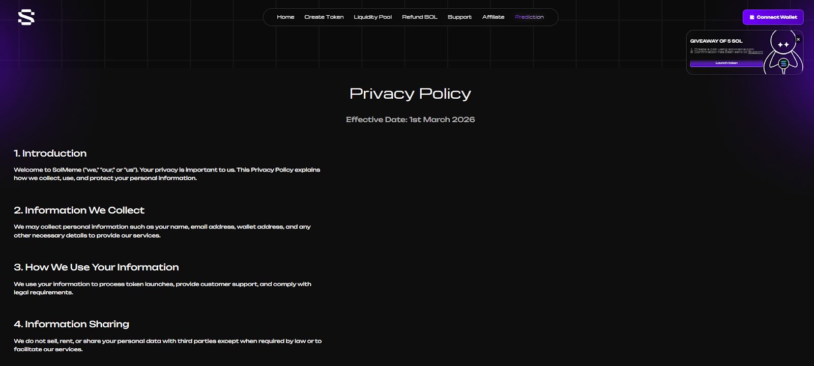Click the SolMeme logo icon
The height and width of the screenshot is (366, 814).
click(x=26, y=17)
